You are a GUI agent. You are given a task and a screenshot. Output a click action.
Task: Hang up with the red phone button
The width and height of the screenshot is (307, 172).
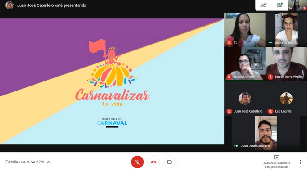(153, 162)
